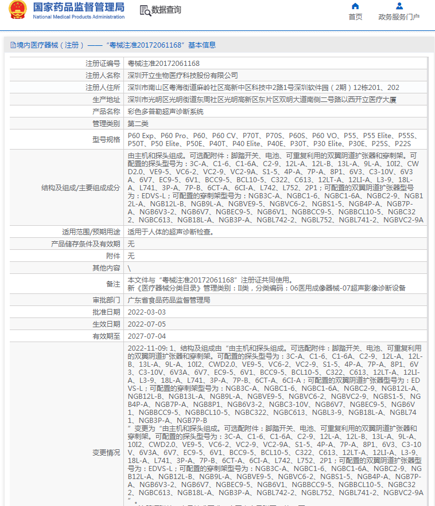Viewport: 435px width, 506px height.
Task: Click the document icon beside 境内医疗器械
Action: [x=13, y=45]
